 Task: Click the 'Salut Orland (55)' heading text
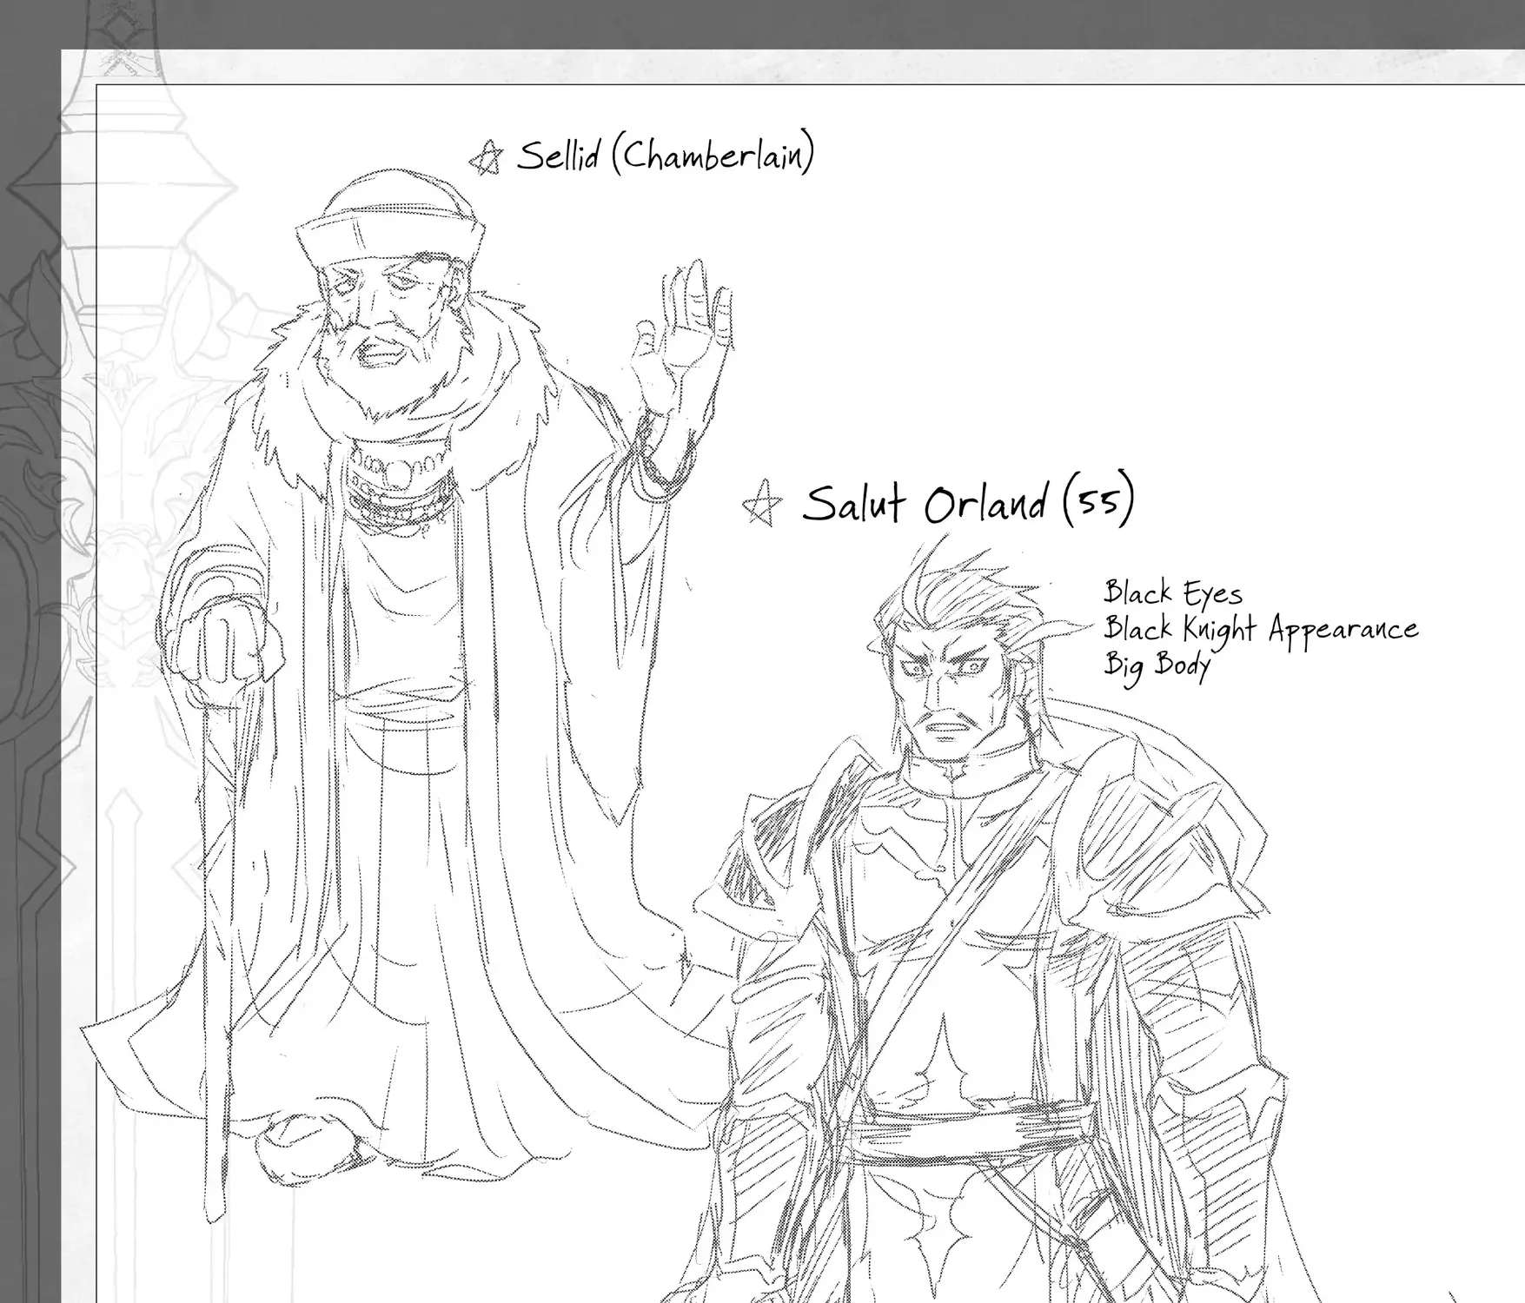click(x=968, y=499)
